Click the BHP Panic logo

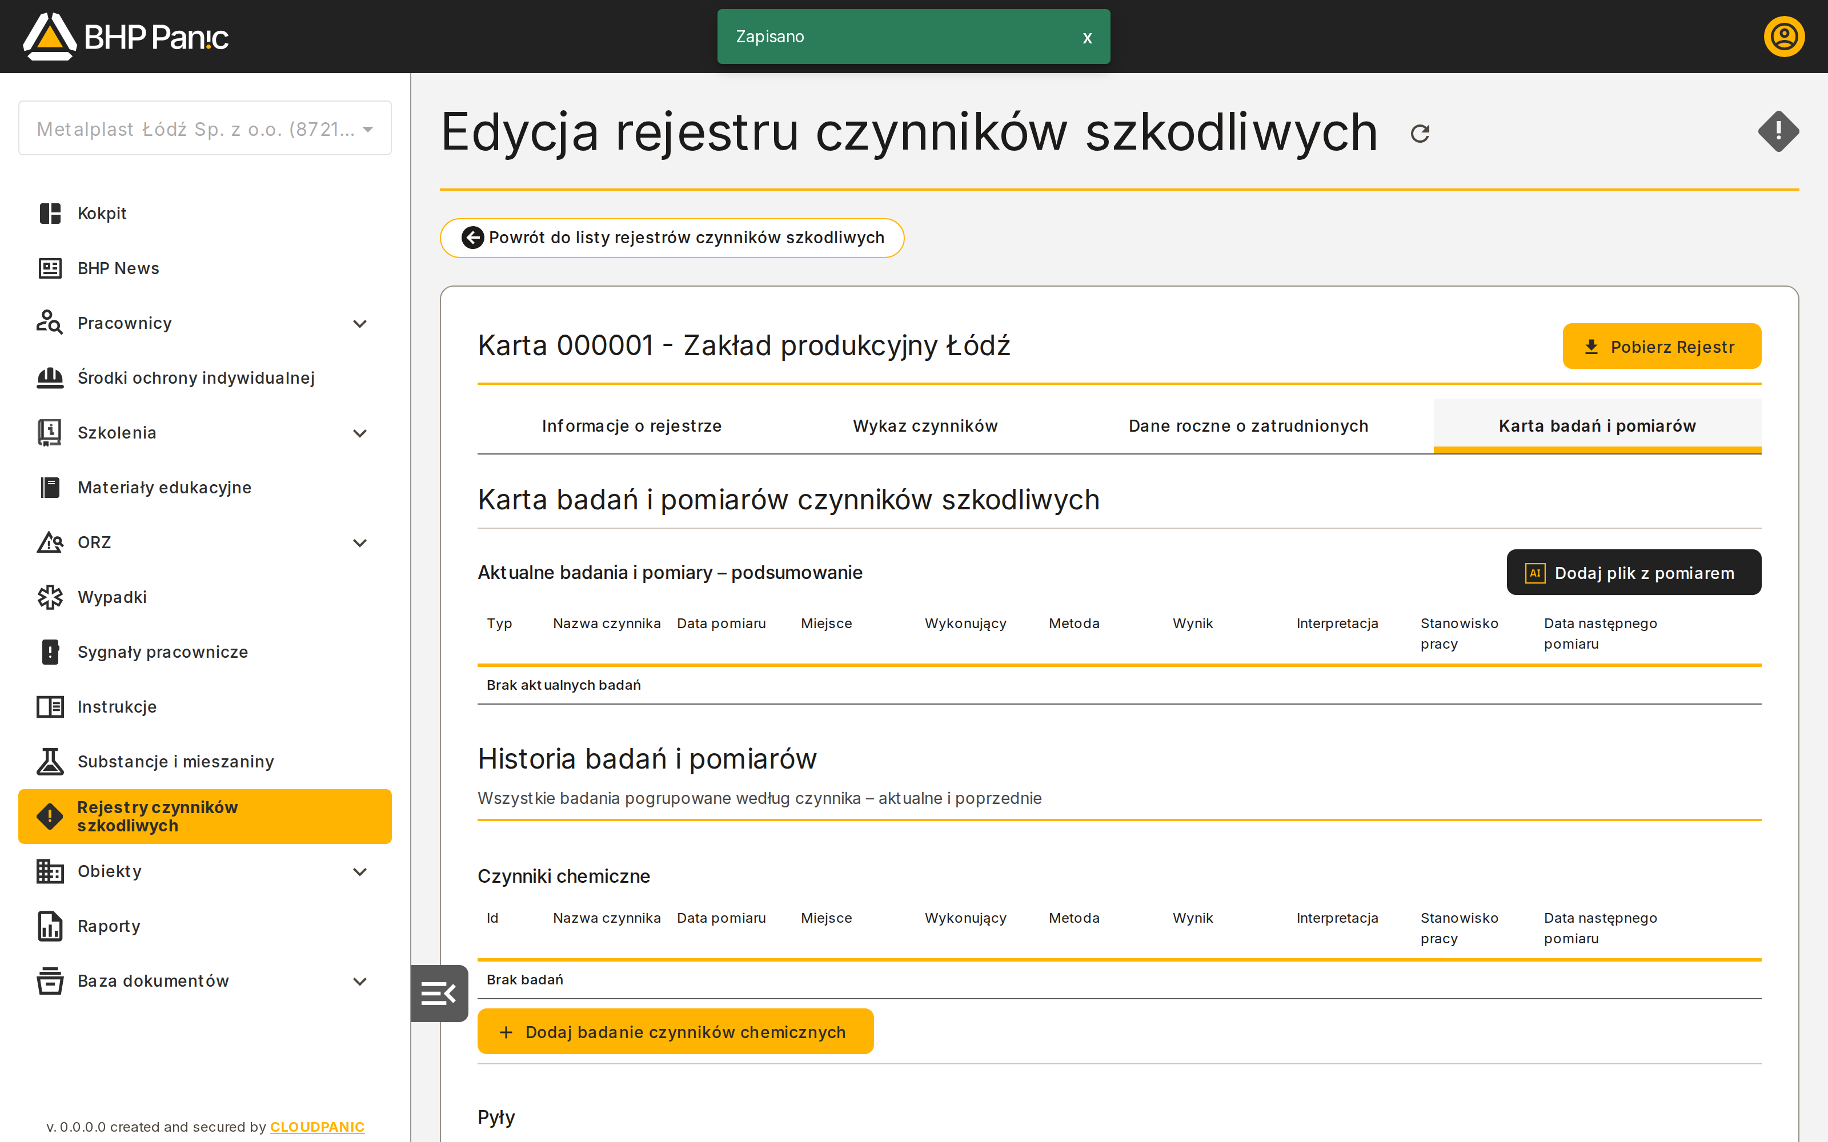(126, 36)
